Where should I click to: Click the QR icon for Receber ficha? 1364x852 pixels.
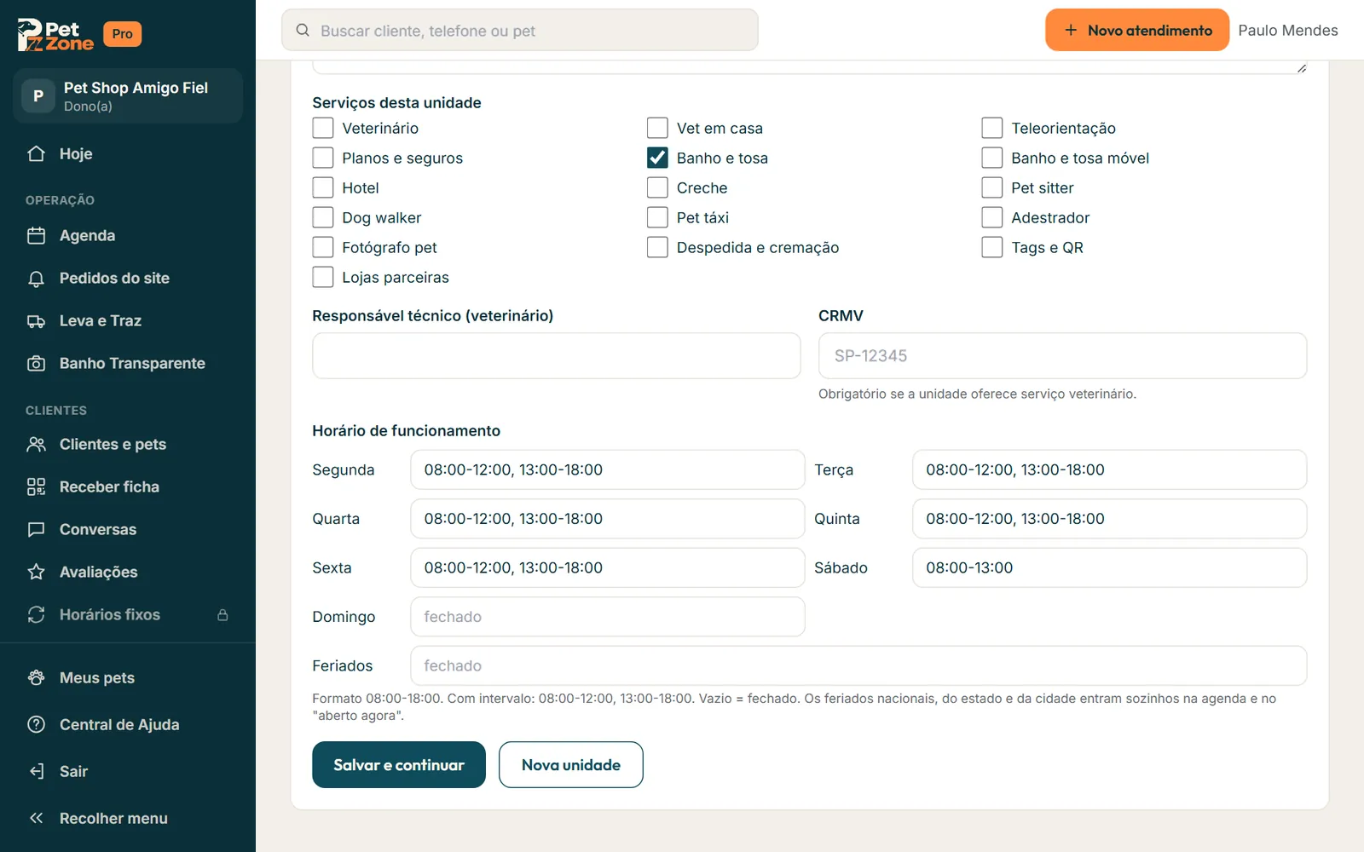click(x=36, y=487)
